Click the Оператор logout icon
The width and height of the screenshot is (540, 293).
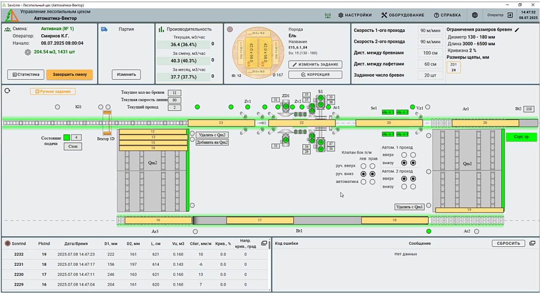tap(510, 15)
